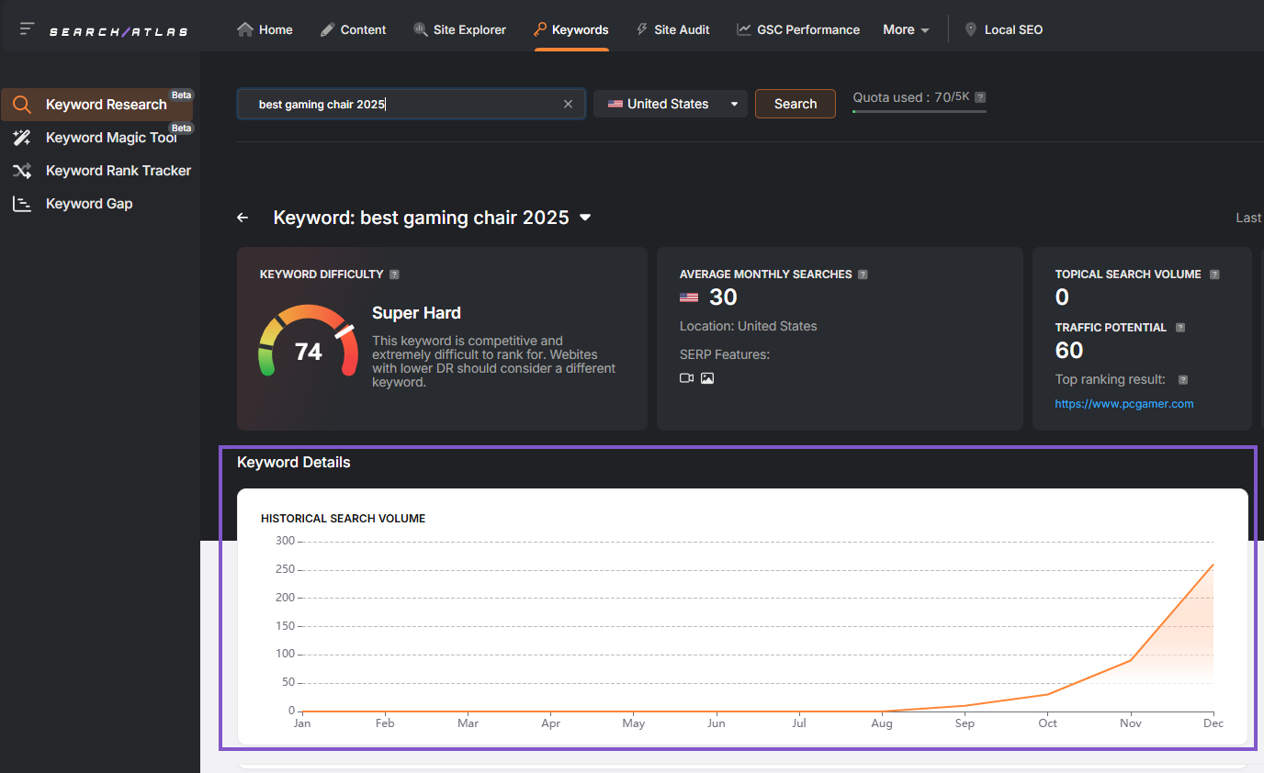1264x773 pixels.
Task: Click the Average Monthly Searches help icon
Action: tap(863, 274)
